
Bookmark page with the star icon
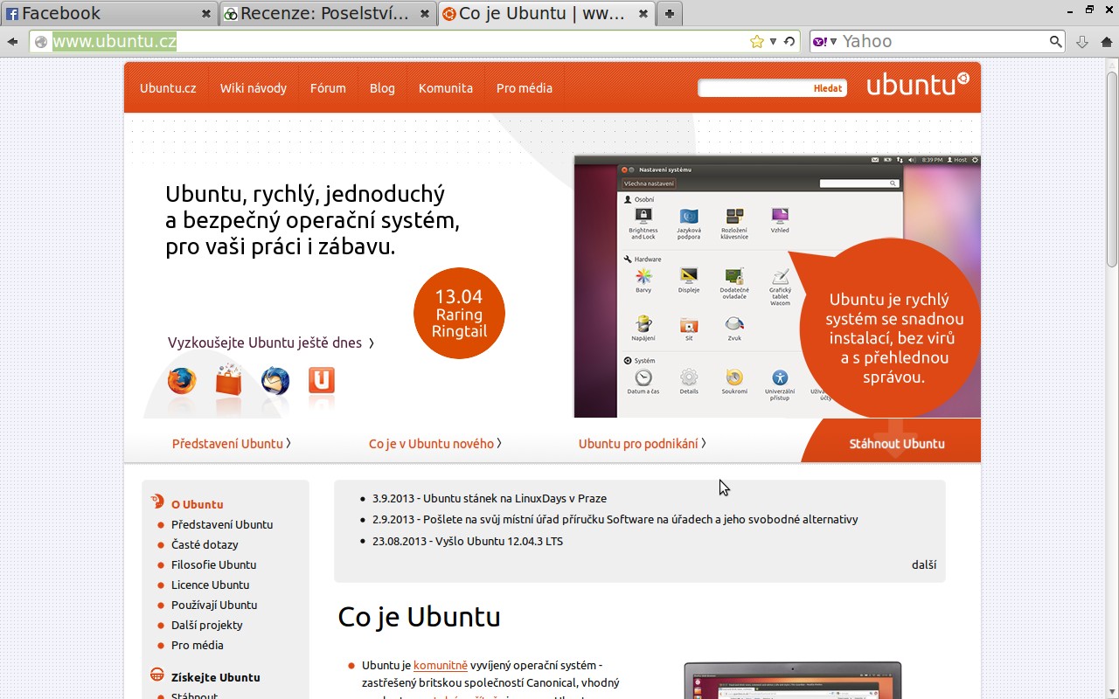757,41
